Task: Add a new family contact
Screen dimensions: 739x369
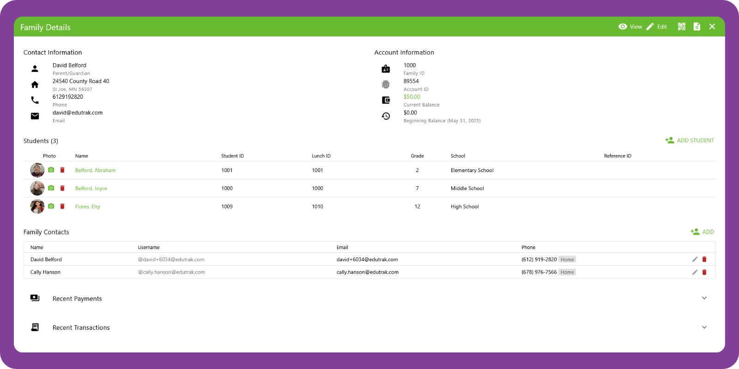Action: [x=702, y=232]
